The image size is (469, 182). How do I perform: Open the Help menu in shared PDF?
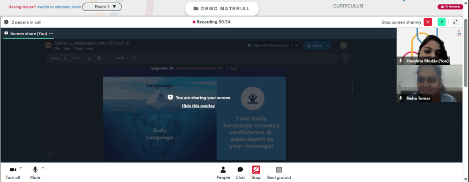coord(90,49)
